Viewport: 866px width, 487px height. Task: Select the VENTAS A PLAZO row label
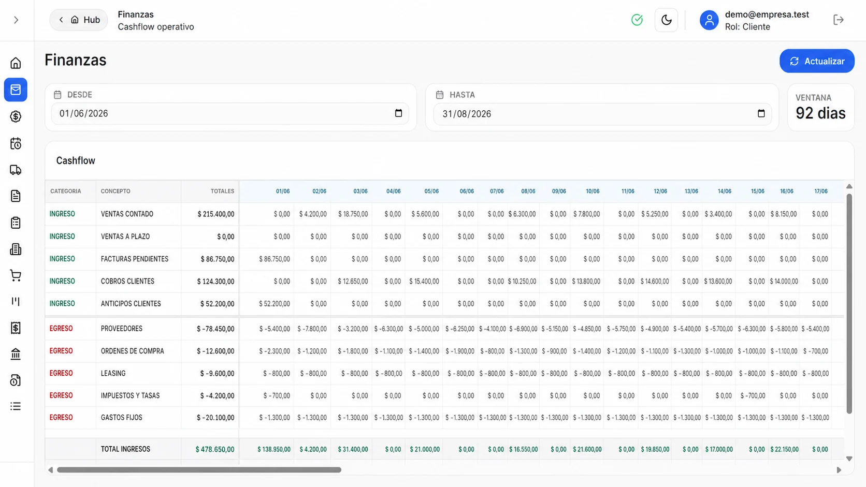[125, 237]
